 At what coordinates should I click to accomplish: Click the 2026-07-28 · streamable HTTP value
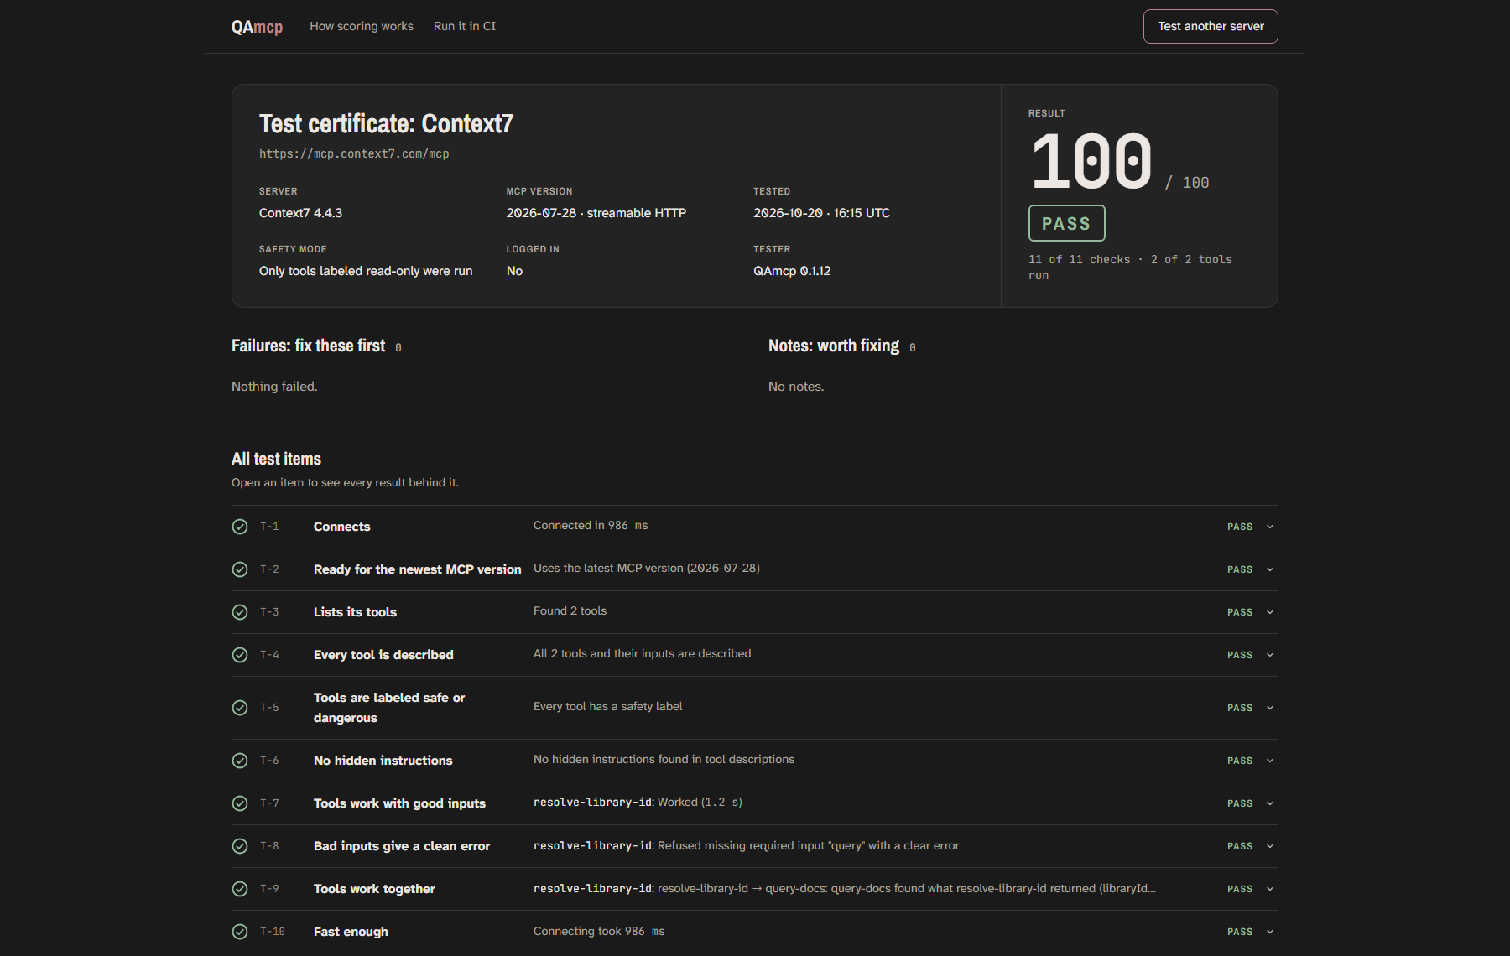[596, 213]
